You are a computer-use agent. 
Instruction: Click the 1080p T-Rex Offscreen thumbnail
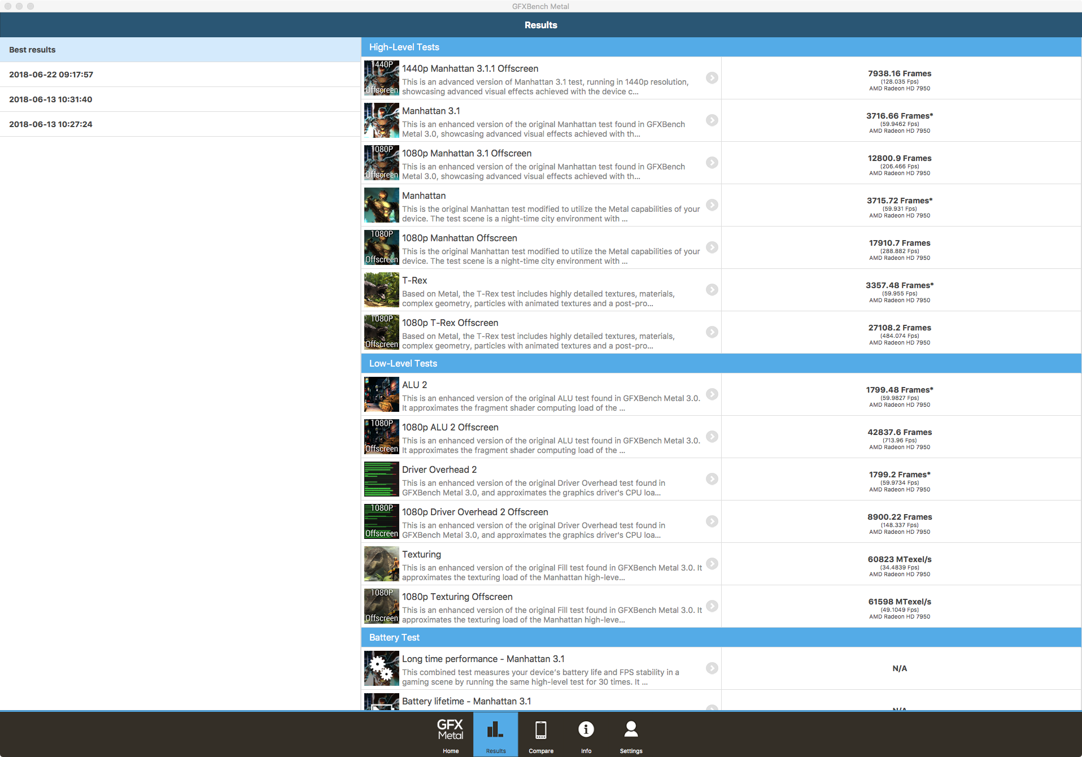[x=382, y=332]
